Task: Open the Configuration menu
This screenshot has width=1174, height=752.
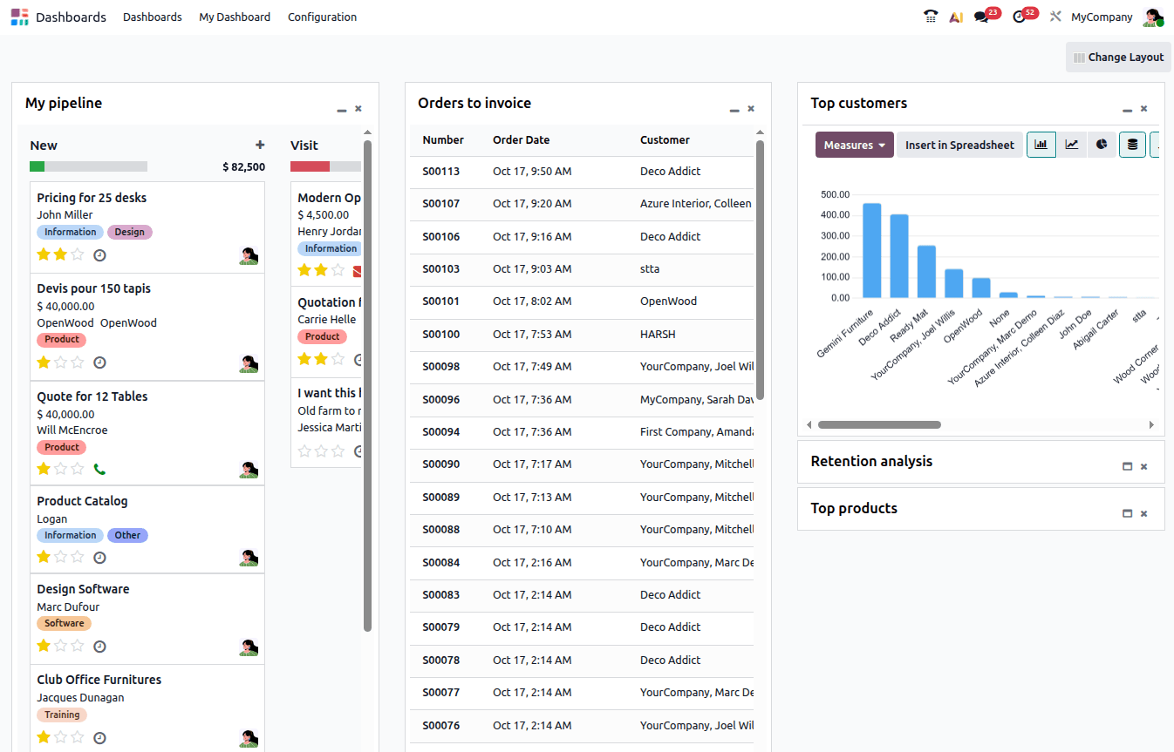Action: [x=322, y=17]
